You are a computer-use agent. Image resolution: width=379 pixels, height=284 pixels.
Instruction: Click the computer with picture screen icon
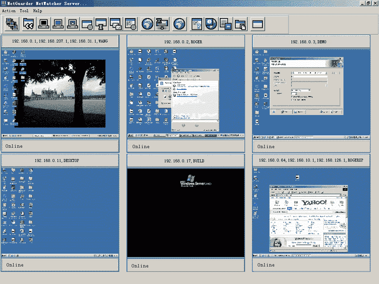coord(72,24)
